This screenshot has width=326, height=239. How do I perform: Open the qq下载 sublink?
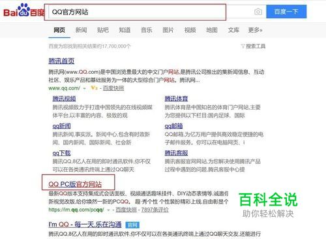tap(61, 153)
